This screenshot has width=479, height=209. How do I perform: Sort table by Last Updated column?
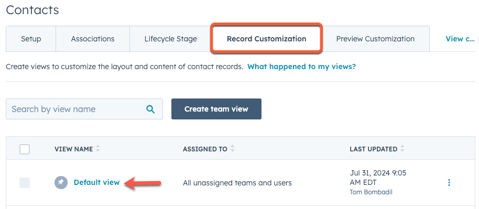click(x=377, y=149)
